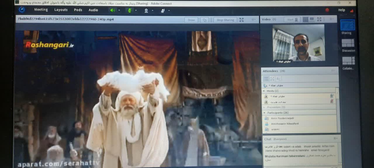Image resolution: width=374 pixels, height=168 pixels.
Task: Click the pointer tool icon next to Draw
Action: (x=204, y=20)
